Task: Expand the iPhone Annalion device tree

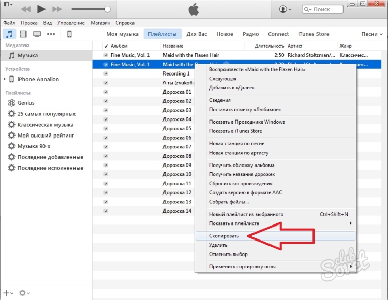Action: point(5,79)
